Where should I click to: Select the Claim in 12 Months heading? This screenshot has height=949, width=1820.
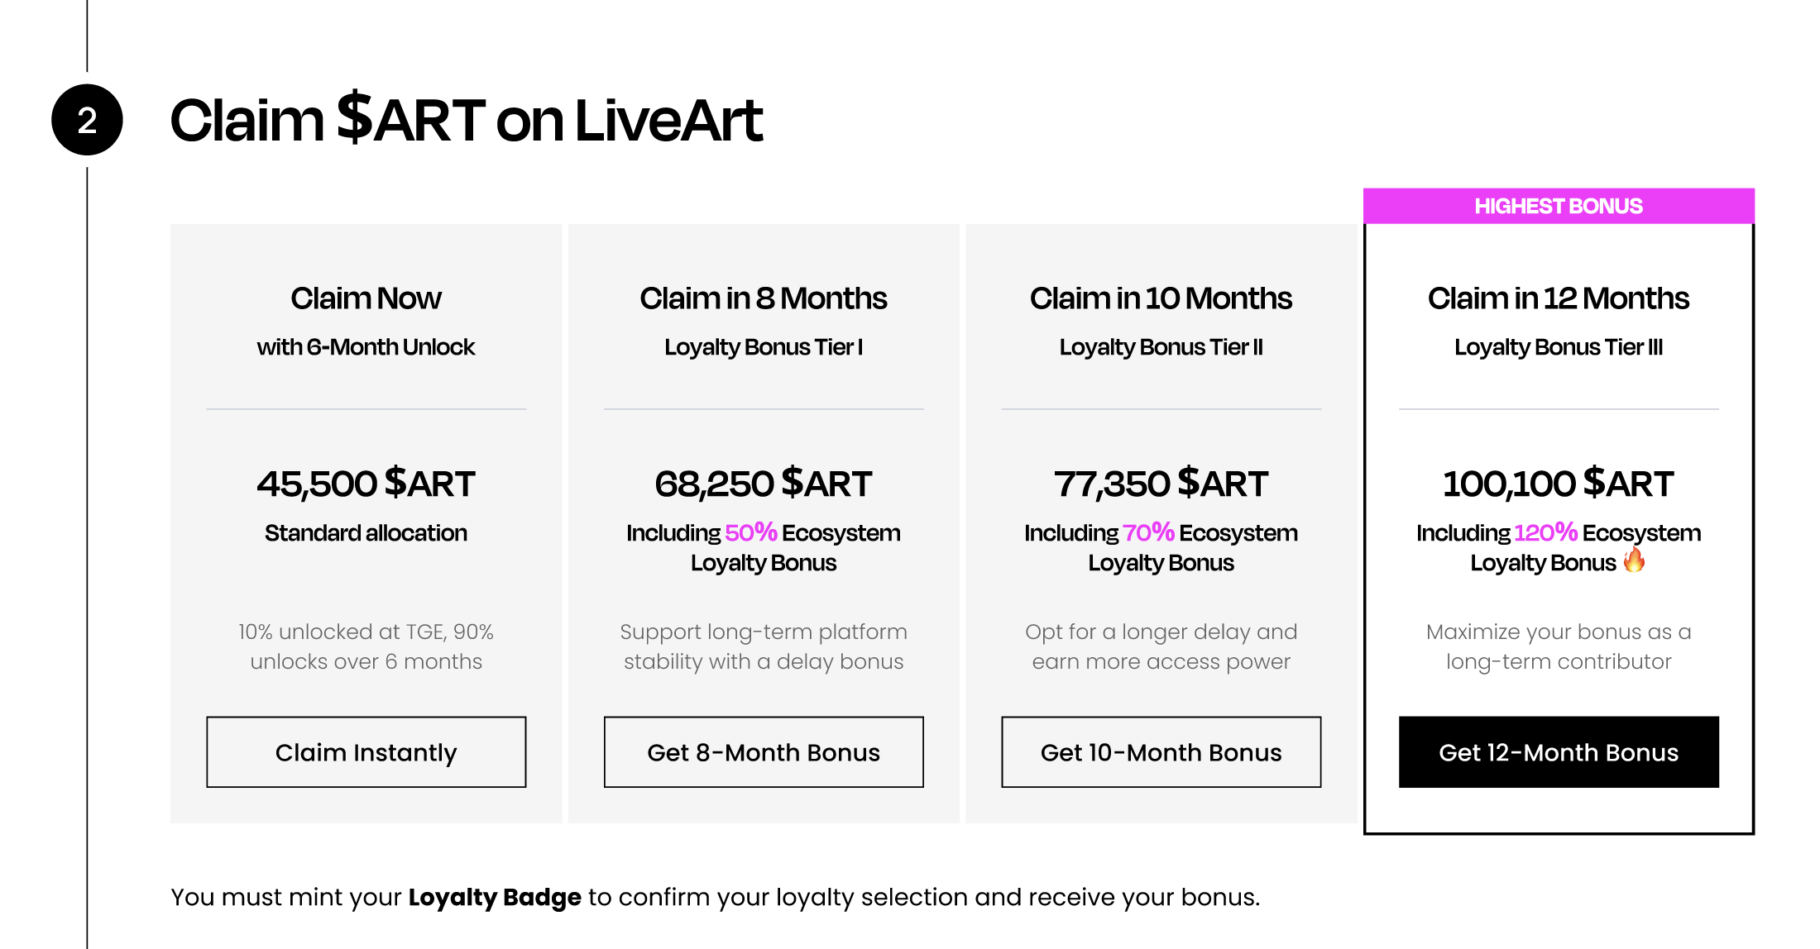click(x=1559, y=298)
